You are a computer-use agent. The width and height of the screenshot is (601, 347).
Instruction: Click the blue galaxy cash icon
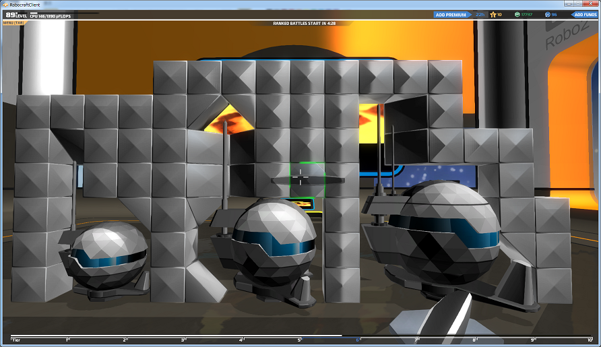click(547, 15)
